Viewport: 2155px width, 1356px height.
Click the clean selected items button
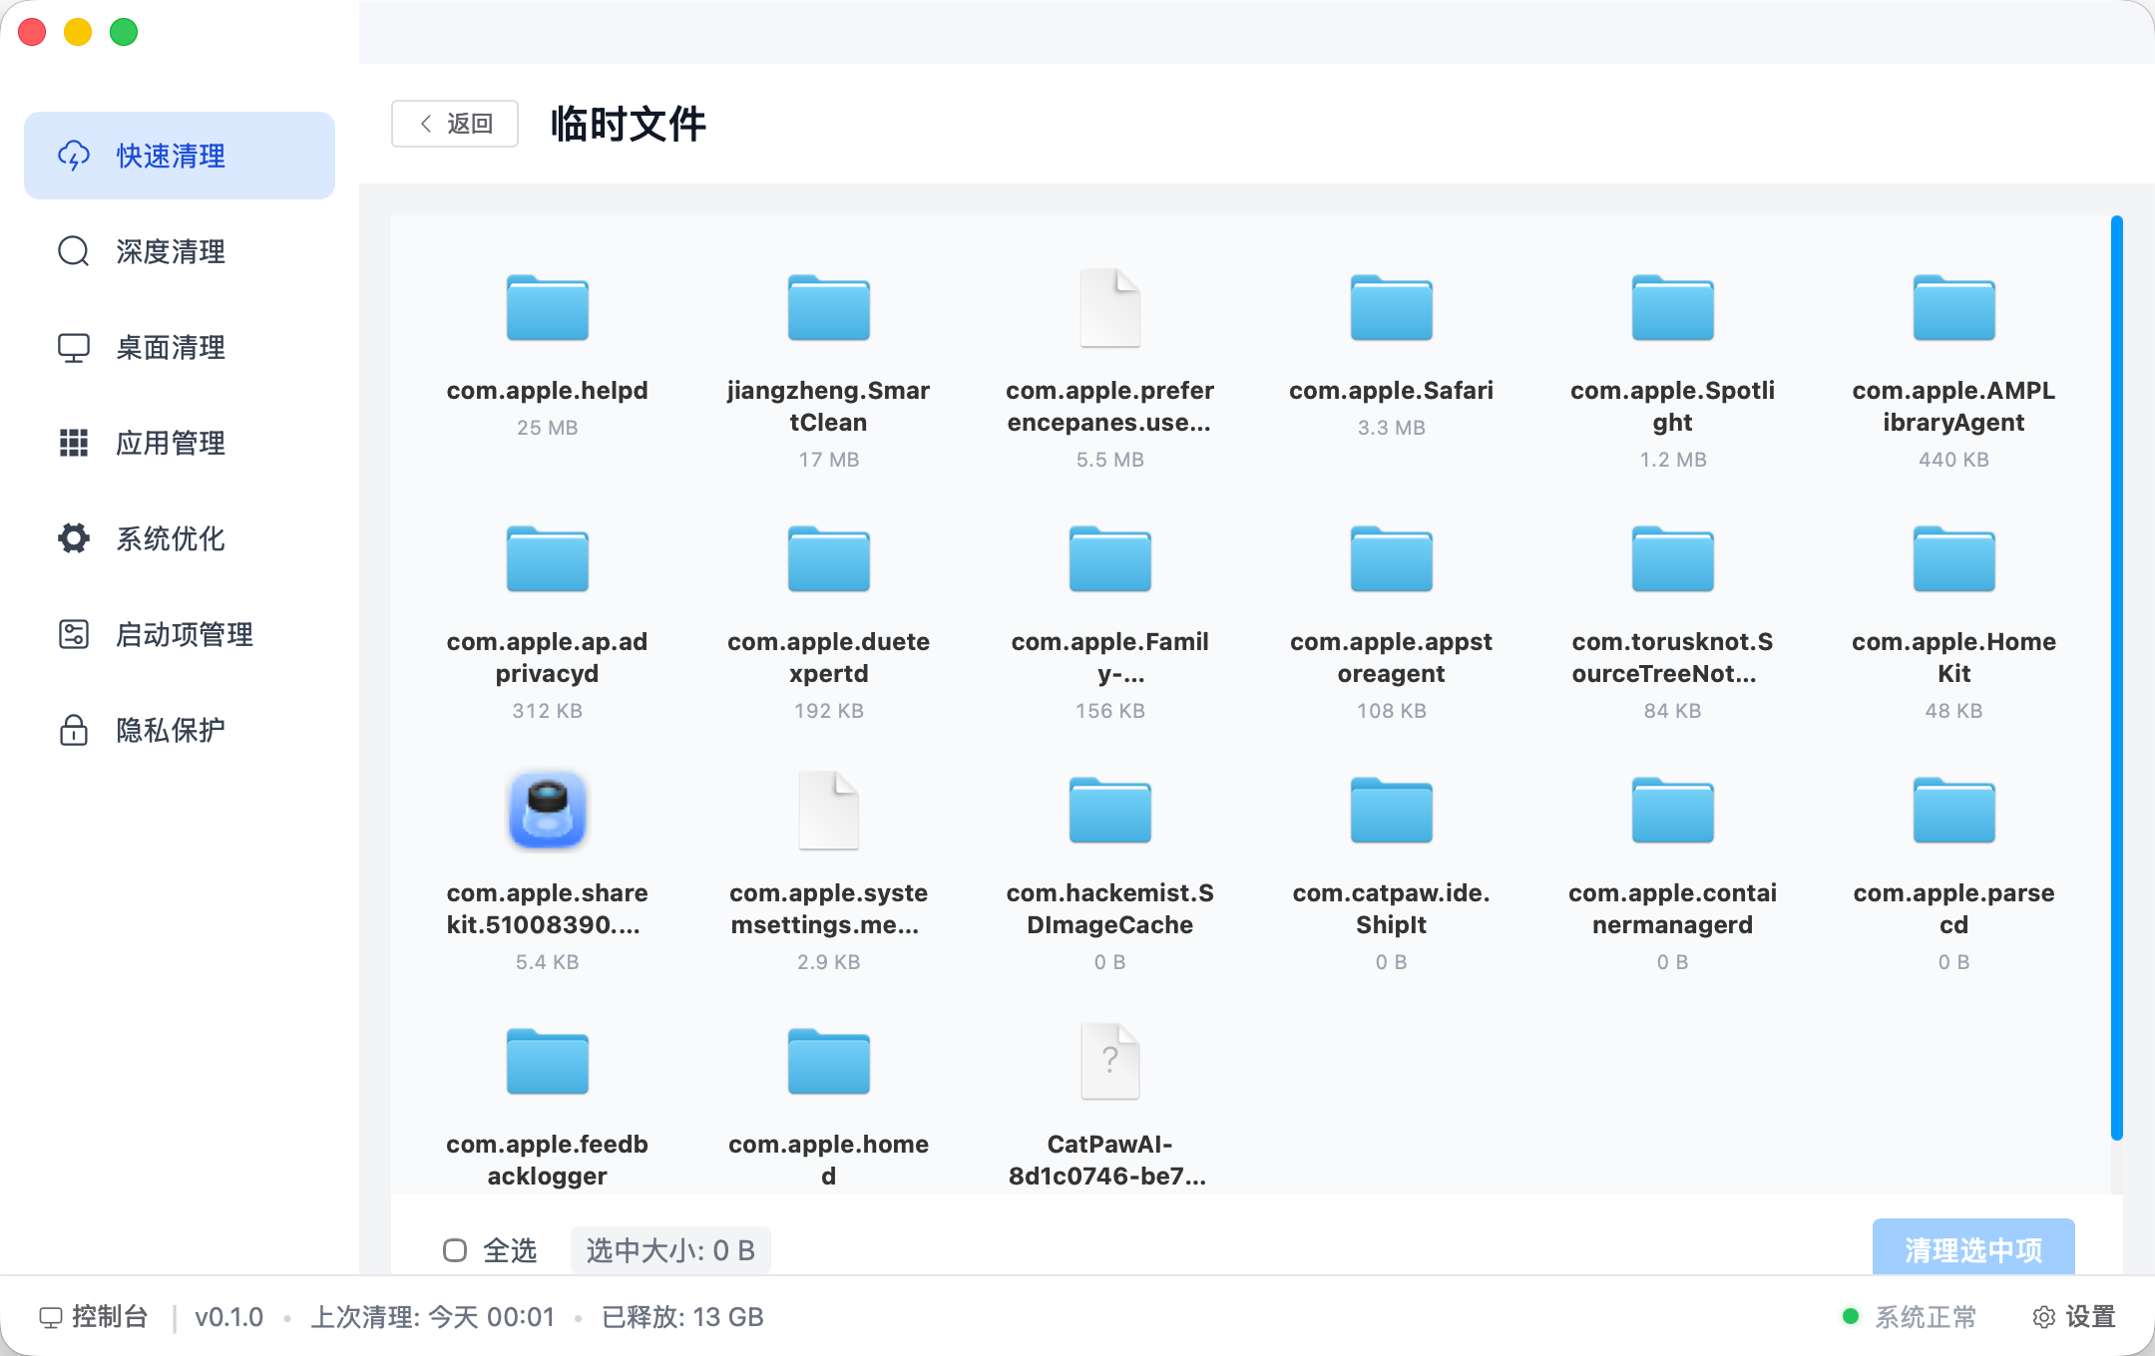[x=1972, y=1248]
